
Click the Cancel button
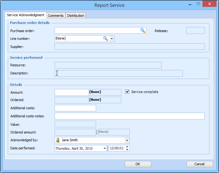tap(200, 164)
